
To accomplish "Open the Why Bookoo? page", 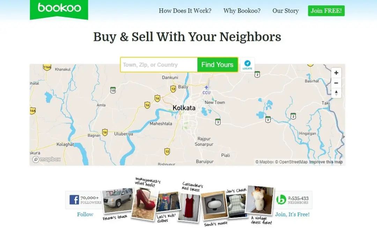I will (x=242, y=11).
